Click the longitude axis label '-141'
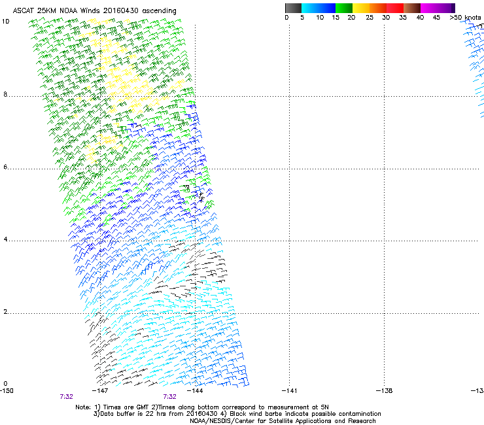 290,391
